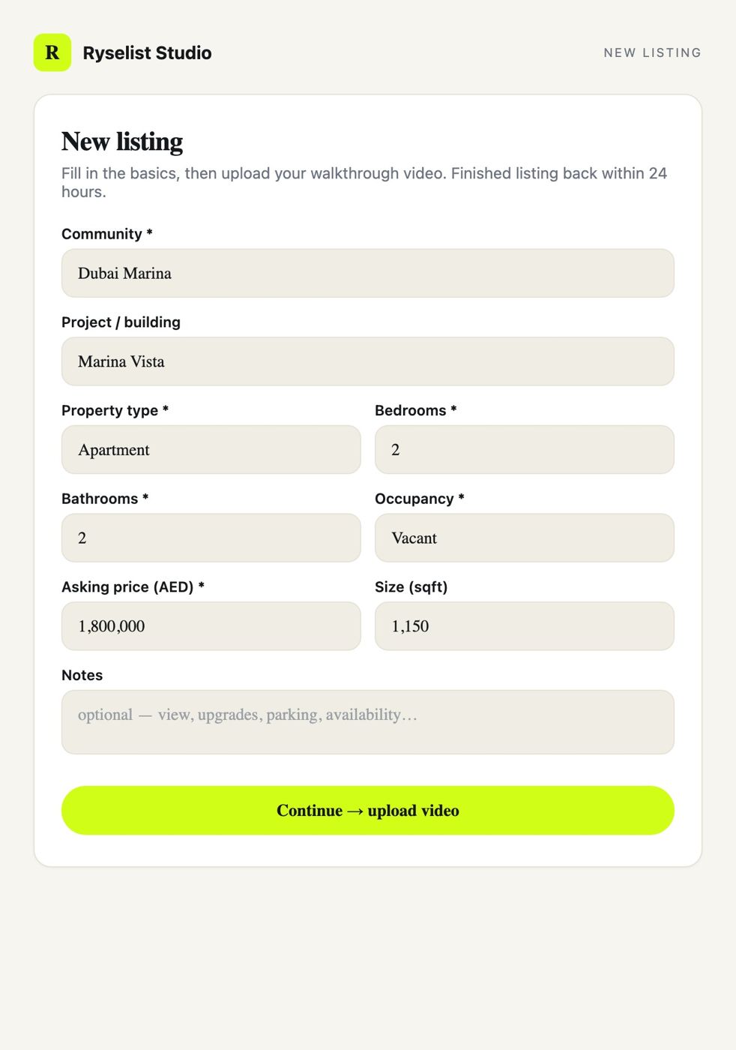
Task: Click the Asking price (AED) * label
Action: 133,587
